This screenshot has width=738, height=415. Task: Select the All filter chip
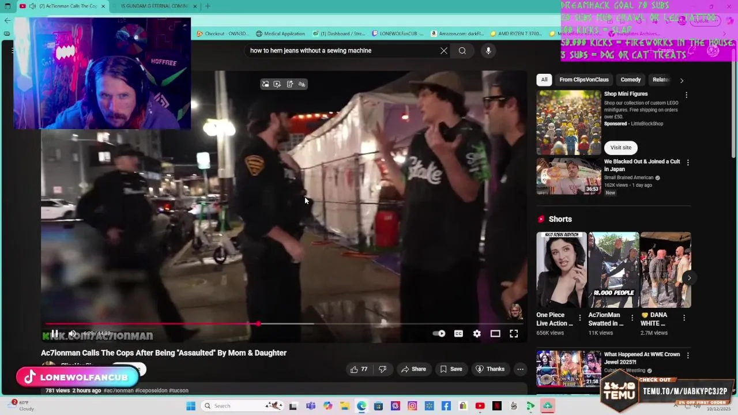[x=544, y=80]
